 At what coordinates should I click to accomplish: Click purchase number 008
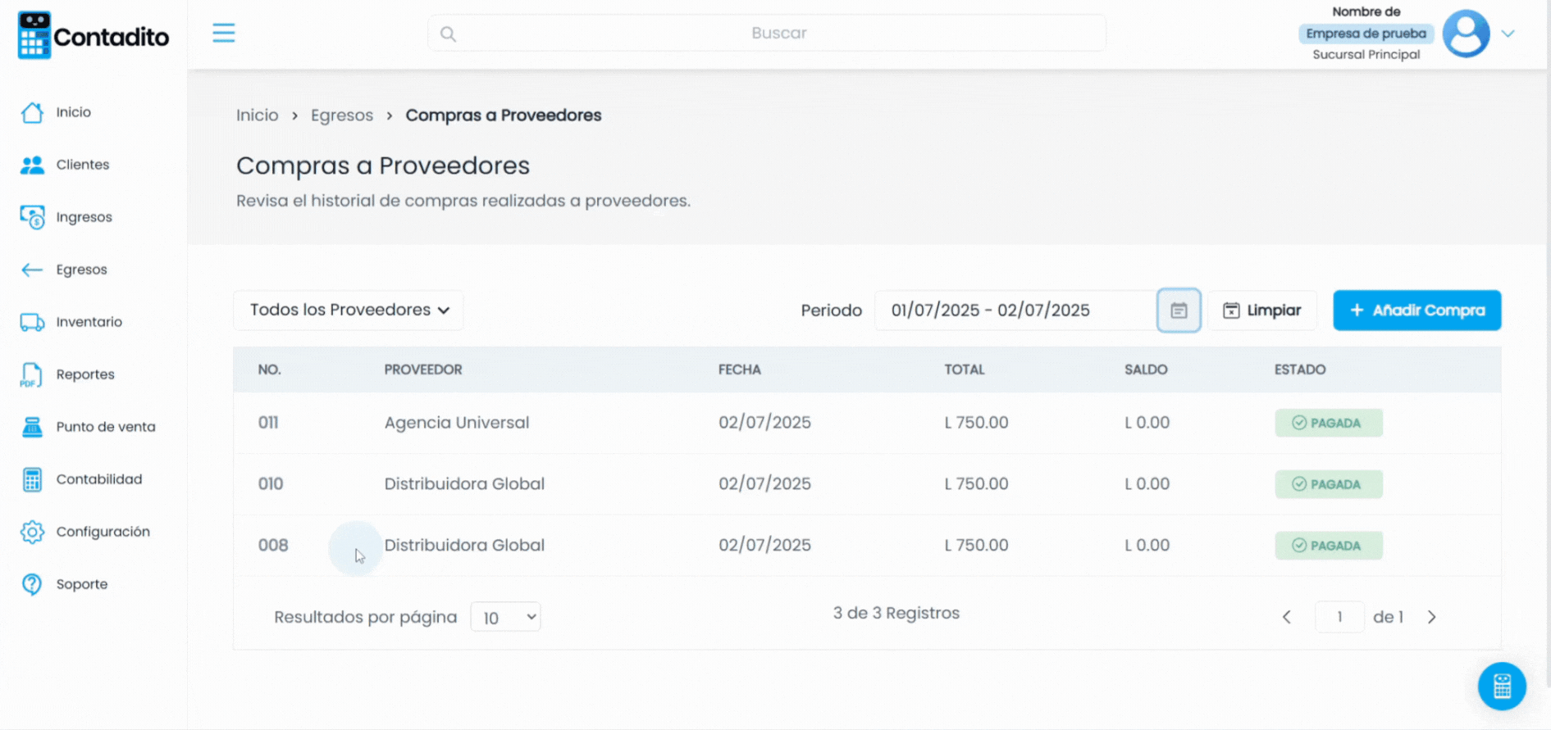pos(273,546)
